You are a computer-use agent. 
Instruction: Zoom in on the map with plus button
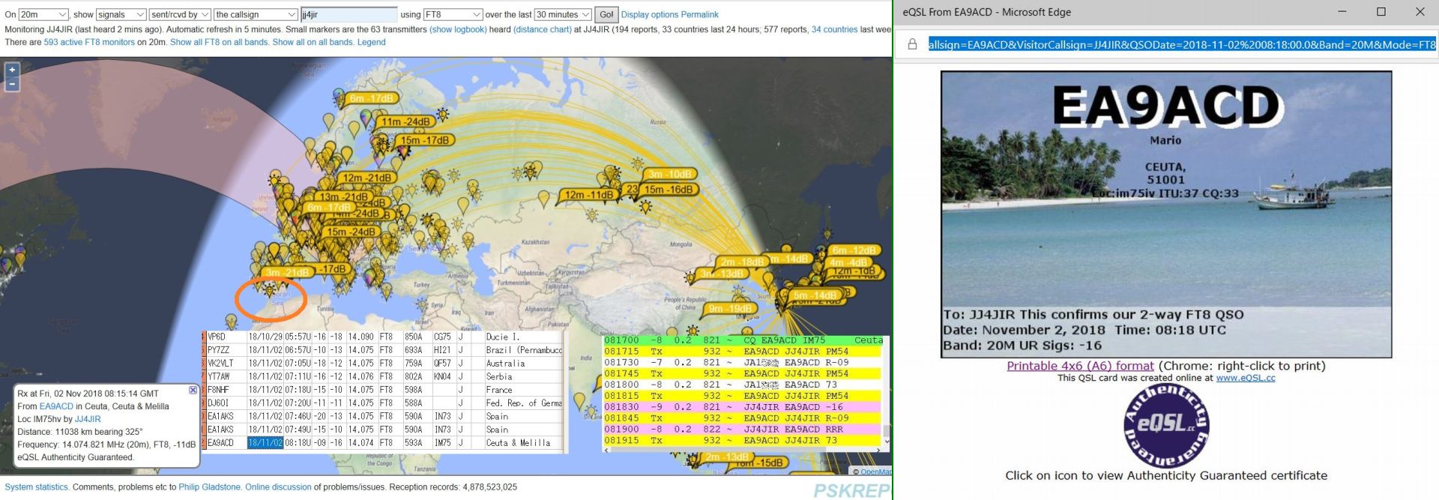[x=12, y=70]
